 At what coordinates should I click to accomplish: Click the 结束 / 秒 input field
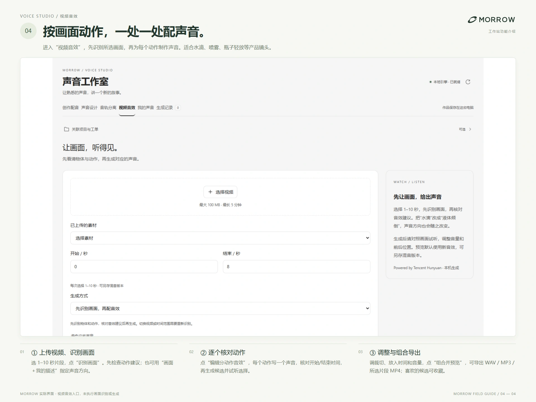[x=296, y=267]
